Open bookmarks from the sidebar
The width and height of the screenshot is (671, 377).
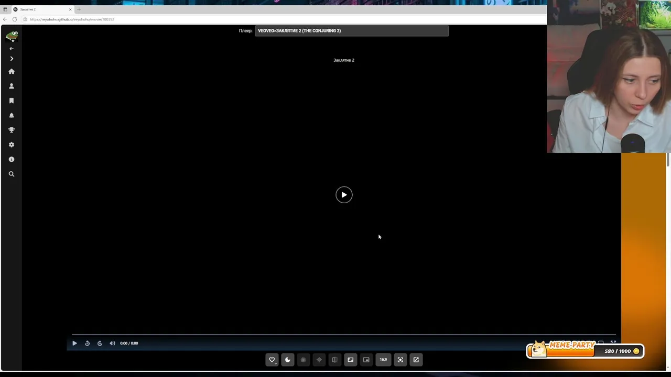click(x=12, y=101)
